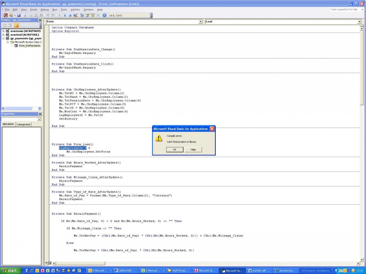
Task: Open the Form object dropdown
Action: point(200,22)
